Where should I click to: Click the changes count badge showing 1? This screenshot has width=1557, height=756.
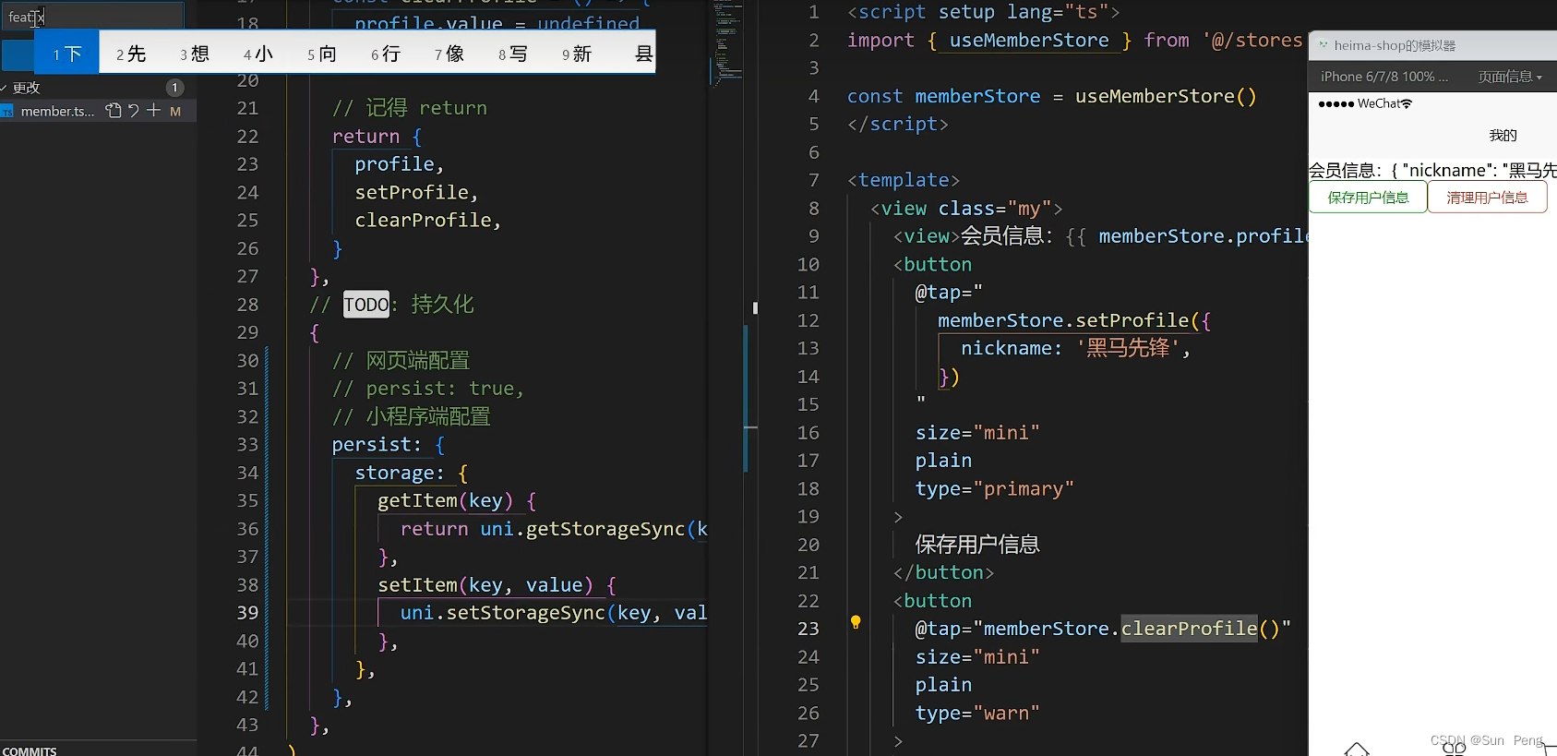tap(174, 88)
